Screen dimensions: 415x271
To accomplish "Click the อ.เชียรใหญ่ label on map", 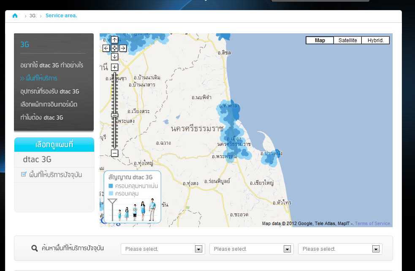I will pyautogui.click(x=262, y=183).
